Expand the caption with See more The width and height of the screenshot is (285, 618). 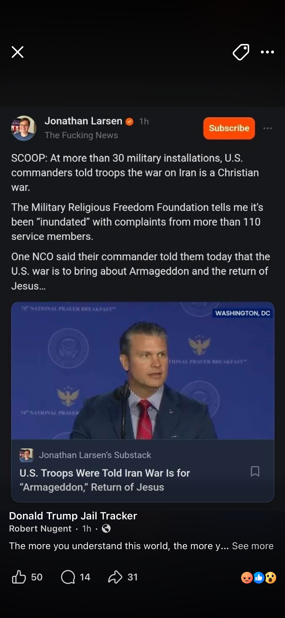[x=253, y=546]
